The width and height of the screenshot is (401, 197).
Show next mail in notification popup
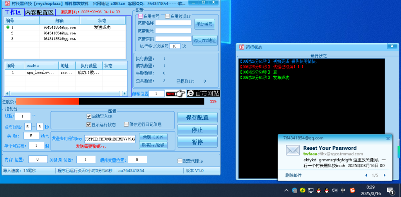click(385, 175)
